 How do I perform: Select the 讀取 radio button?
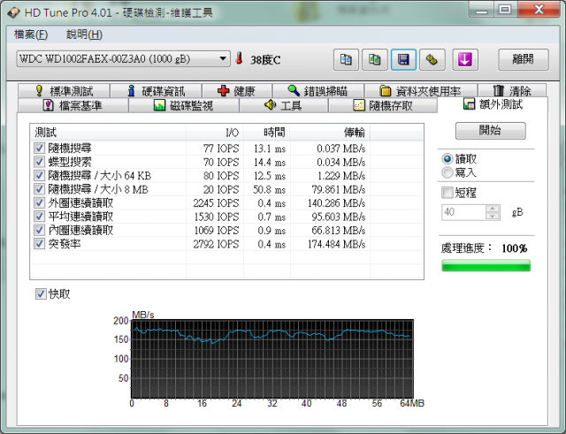(447, 159)
